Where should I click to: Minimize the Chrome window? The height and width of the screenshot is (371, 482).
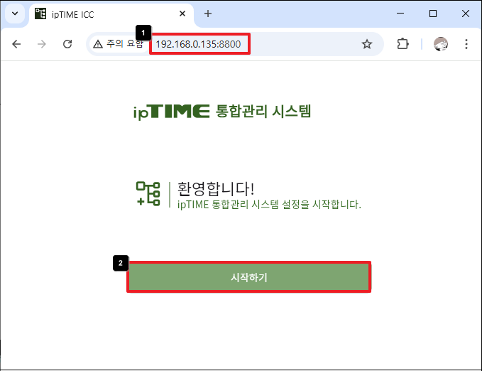click(400, 14)
